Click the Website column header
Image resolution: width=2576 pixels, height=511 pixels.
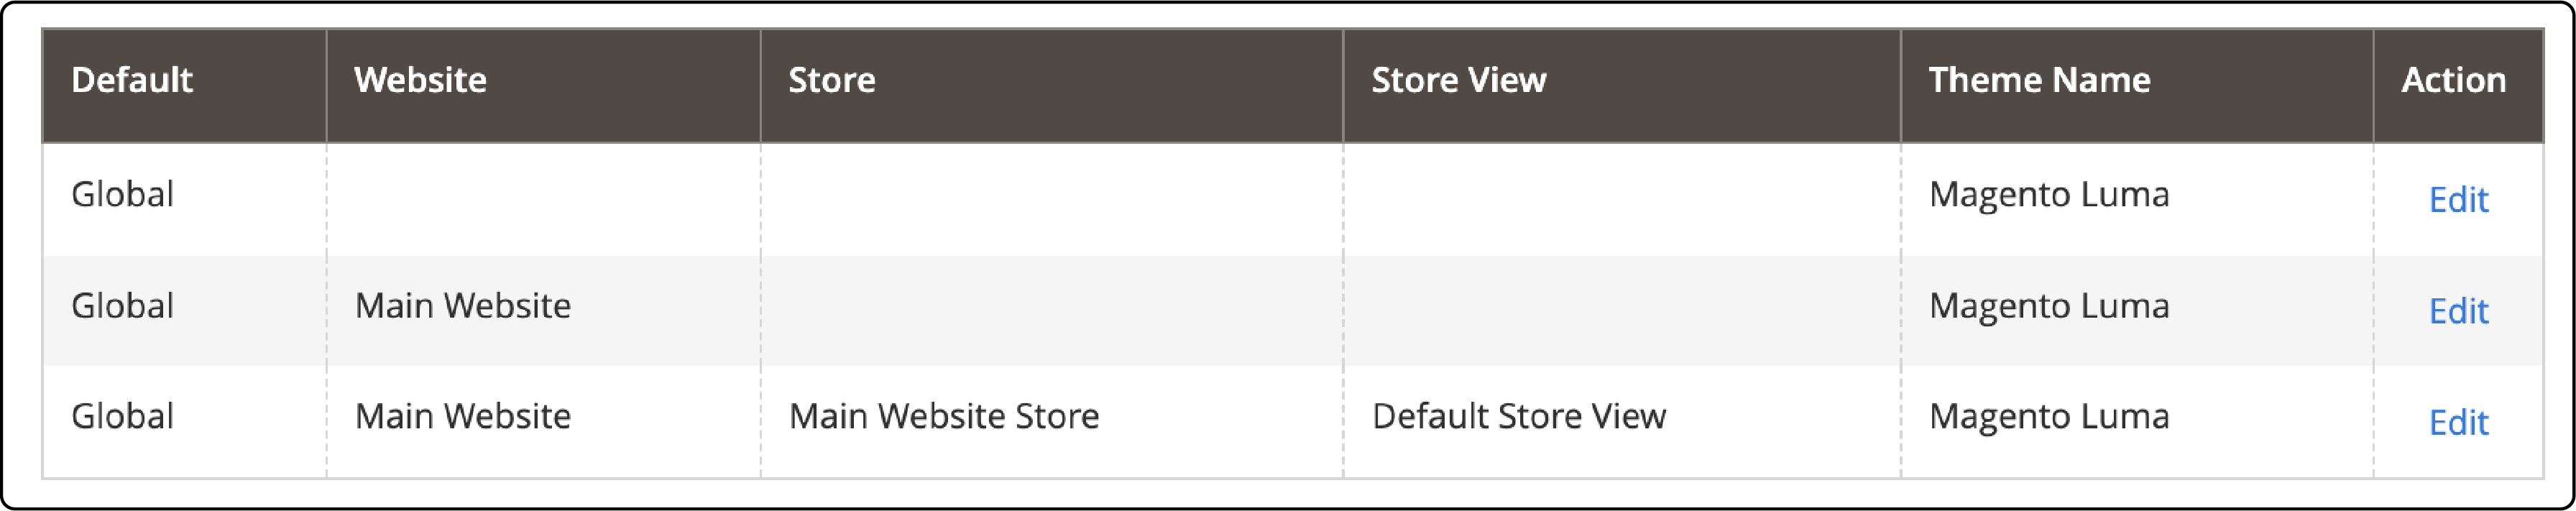click(420, 80)
